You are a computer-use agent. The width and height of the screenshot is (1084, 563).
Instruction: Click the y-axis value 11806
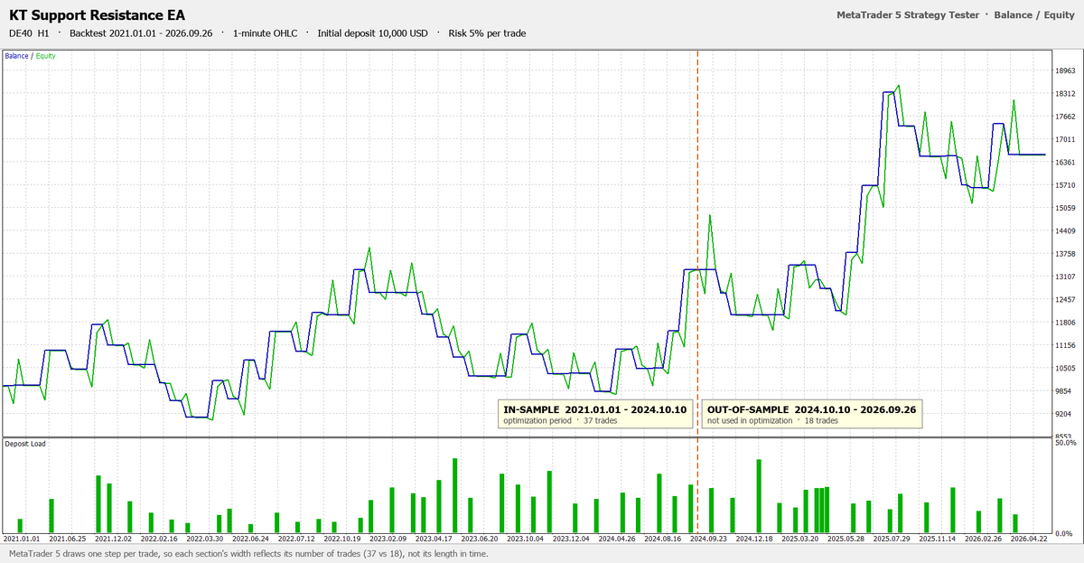pos(1064,323)
